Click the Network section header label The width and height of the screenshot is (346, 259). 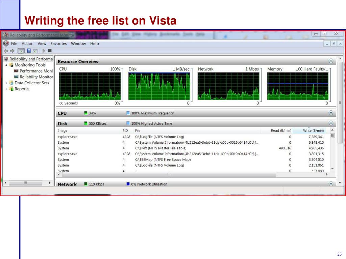(67, 184)
